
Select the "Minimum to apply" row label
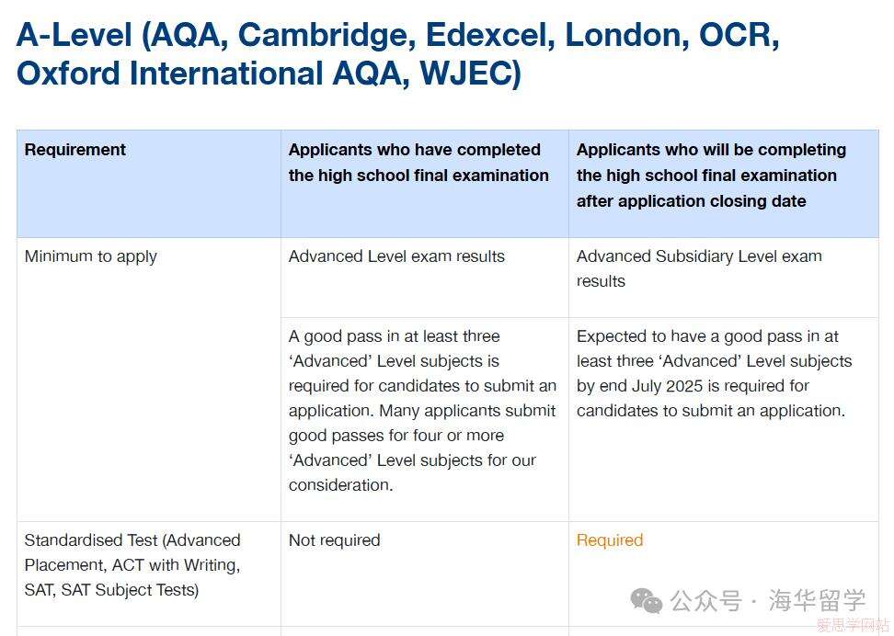click(x=91, y=256)
